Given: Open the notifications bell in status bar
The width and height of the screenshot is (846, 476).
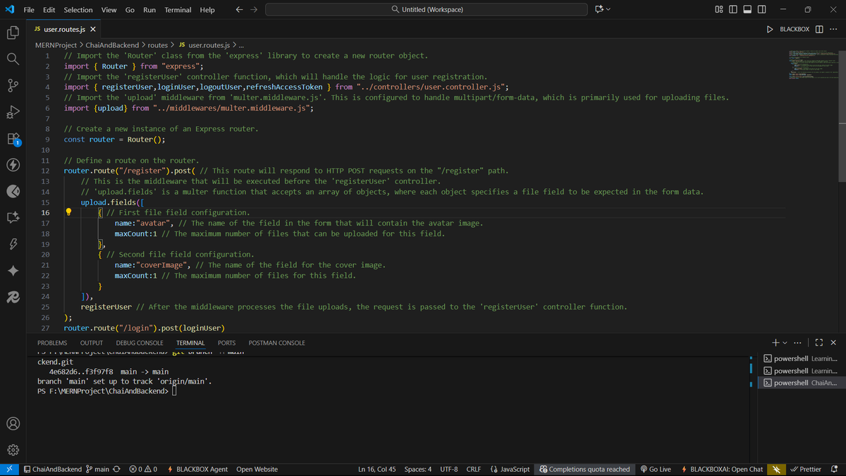Looking at the screenshot, I should tap(835, 469).
